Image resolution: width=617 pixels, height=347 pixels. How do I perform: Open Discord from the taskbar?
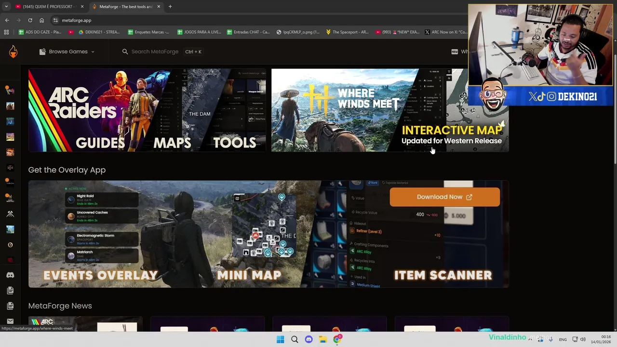308,339
